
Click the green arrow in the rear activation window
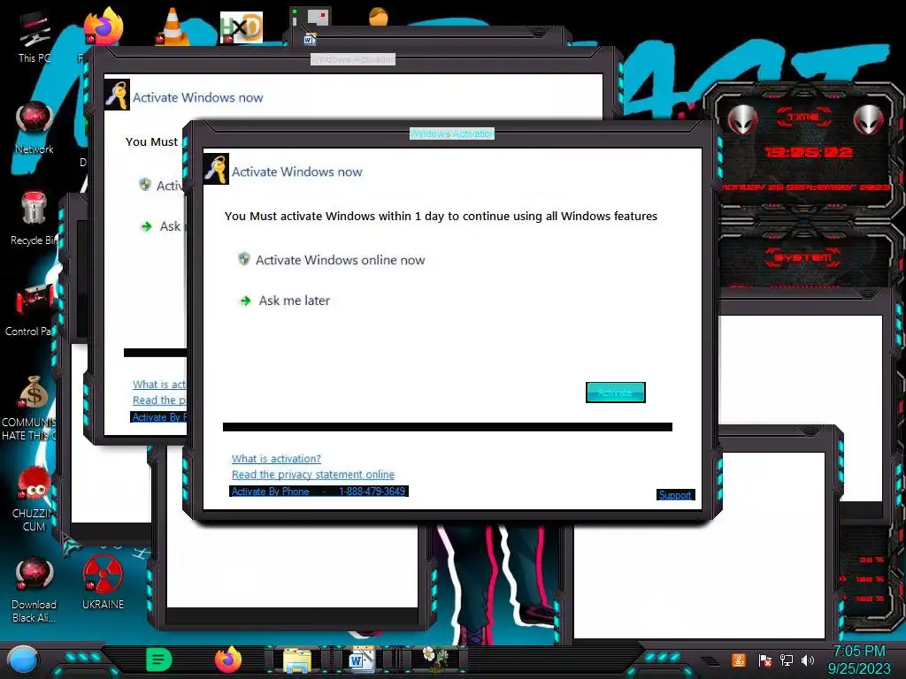pos(146,226)
